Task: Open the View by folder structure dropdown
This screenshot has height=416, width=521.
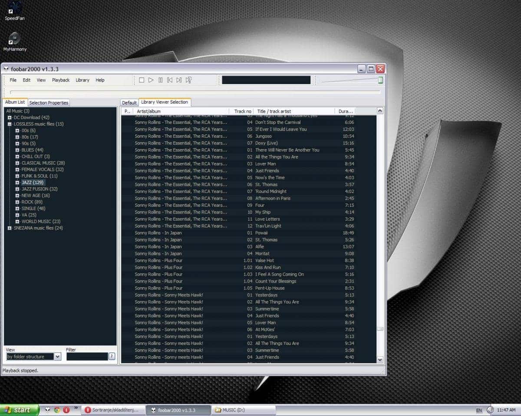Action: [x=58, y=357]
